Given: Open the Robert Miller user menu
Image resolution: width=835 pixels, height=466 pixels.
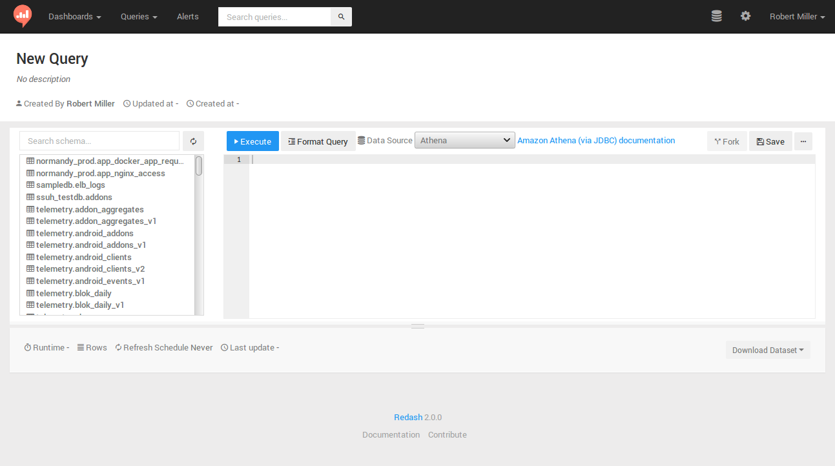Looking at the screenshot, I should [796, 16].
